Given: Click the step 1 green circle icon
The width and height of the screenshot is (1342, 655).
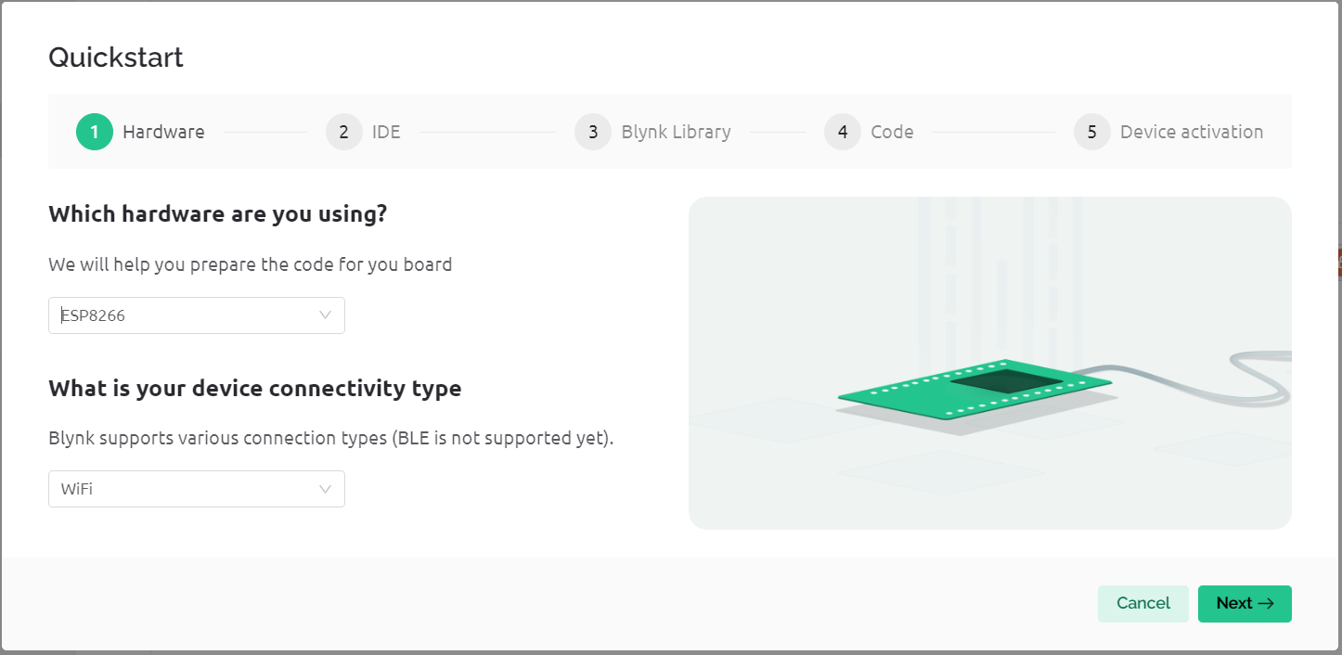Looking at the screenshot, I should [95, 132].
